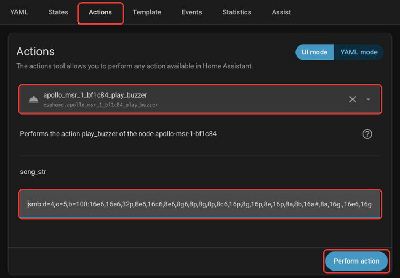Click the 'Performs the action play_buzzer' description

(x=118, y=134)
